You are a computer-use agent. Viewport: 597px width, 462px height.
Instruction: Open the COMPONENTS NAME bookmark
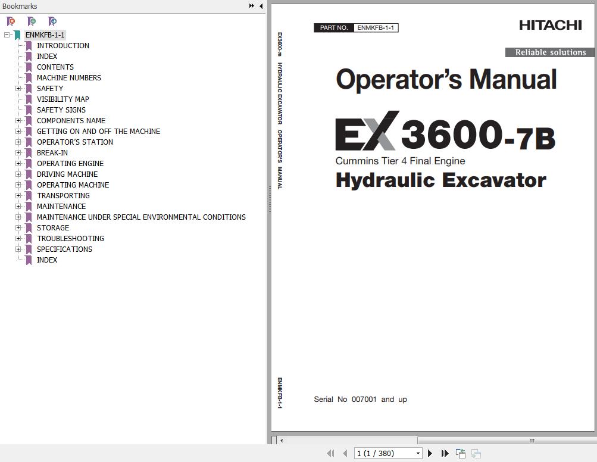coord(71,120)
